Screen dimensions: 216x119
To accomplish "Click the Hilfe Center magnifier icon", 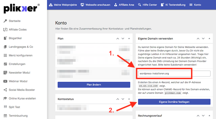I will [140, 5].
